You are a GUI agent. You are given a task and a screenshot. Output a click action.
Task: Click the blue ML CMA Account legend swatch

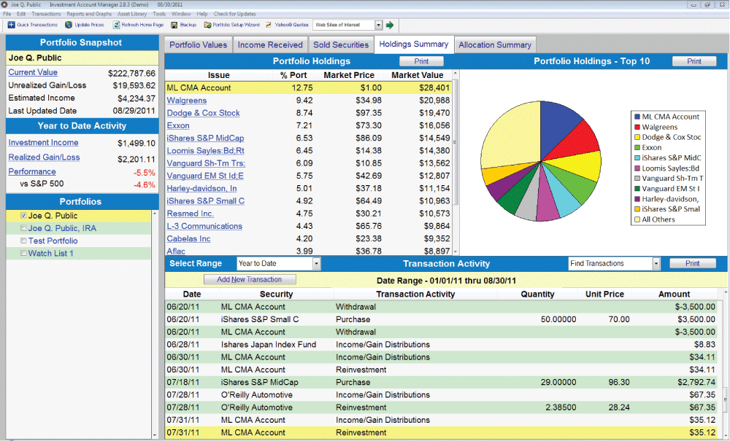637,117
